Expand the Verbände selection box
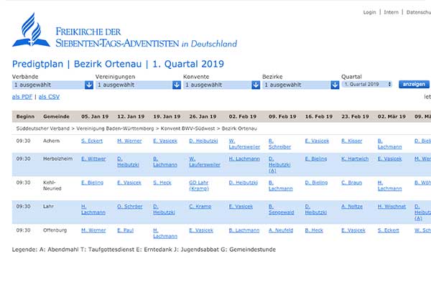Screen dimensions: 431x287 click(x=47, y=85)
